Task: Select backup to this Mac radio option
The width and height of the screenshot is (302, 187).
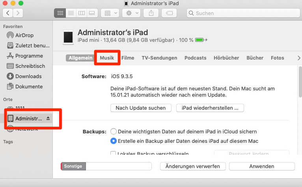Action: [x=114, y=141]
